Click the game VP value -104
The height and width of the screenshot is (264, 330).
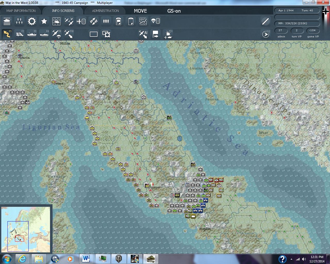(x=312, y=30)
